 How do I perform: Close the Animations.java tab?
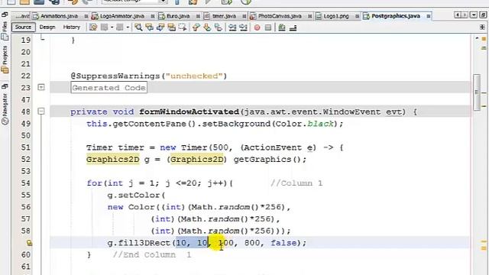pyautogui.click(x=86, y=16)
